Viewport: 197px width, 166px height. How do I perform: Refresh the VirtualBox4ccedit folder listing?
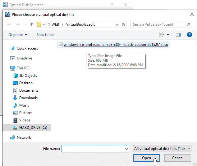pyautogui.click(x=123, y=24)
